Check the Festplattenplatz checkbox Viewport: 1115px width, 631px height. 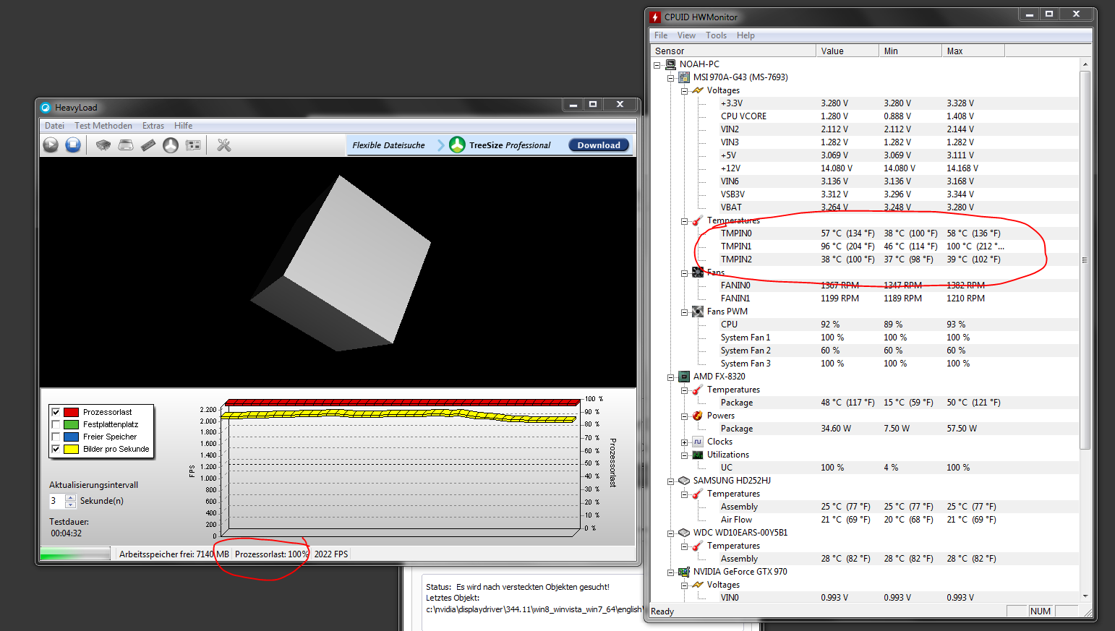pos(56,424)
